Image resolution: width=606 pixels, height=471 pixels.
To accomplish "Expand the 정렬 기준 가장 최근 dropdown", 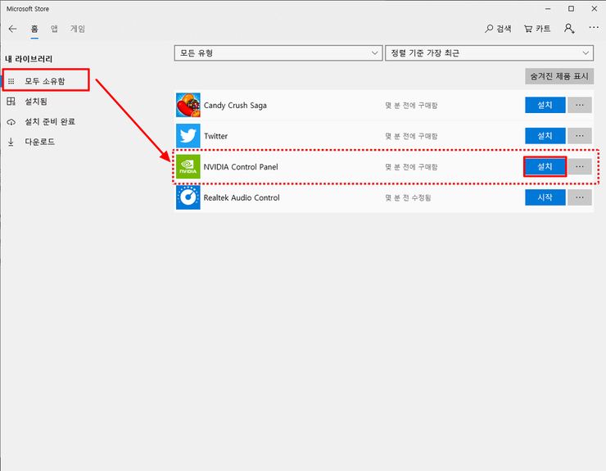I will pos(489,53).
